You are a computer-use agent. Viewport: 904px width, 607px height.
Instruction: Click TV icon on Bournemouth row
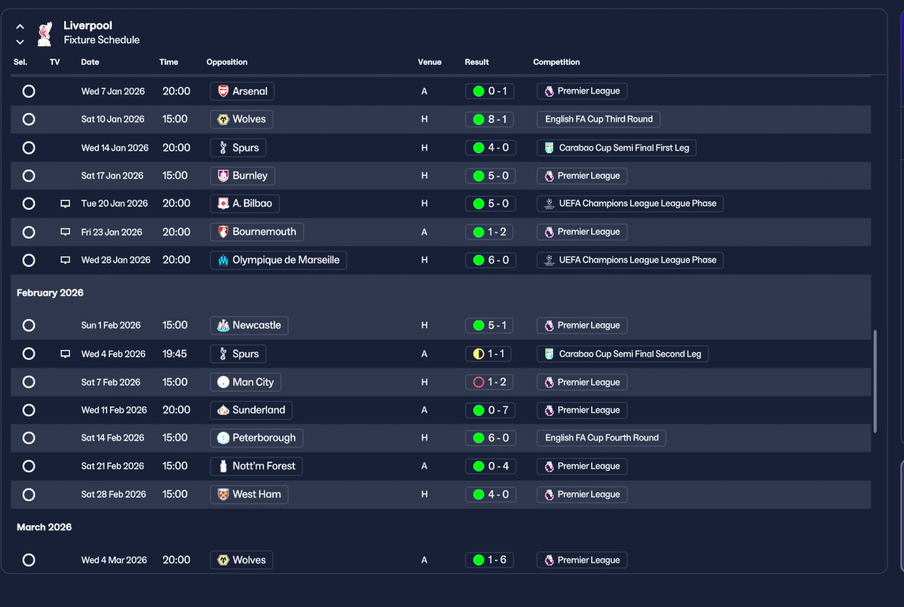(x=66, y=232)
